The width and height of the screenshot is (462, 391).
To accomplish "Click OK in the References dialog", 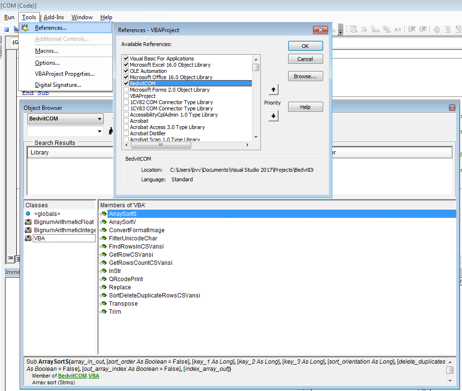I will tap(305, 46).
